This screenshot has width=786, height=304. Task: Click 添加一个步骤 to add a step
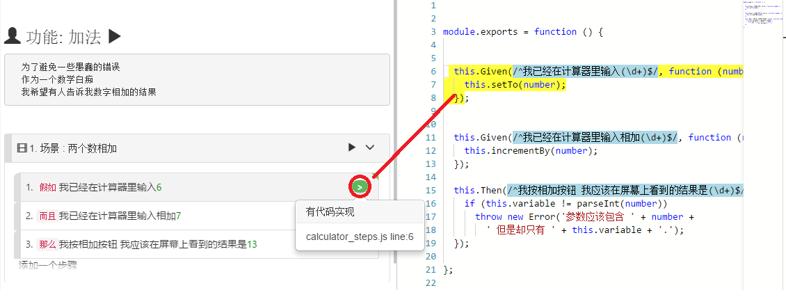click(x=47, y=265)
